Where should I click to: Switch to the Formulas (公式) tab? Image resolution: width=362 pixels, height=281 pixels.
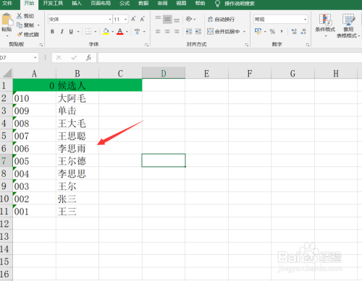click(125, 4)
